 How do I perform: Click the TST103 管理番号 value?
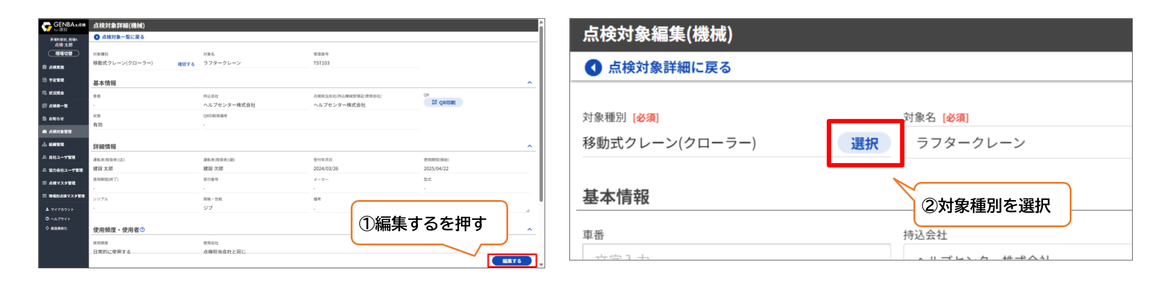click(x=322, y=63)
